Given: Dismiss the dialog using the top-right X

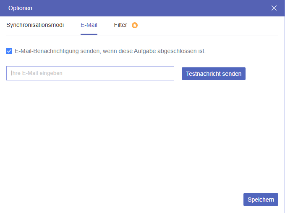Looking at the screenshot, I should click(x=274, y=8).
